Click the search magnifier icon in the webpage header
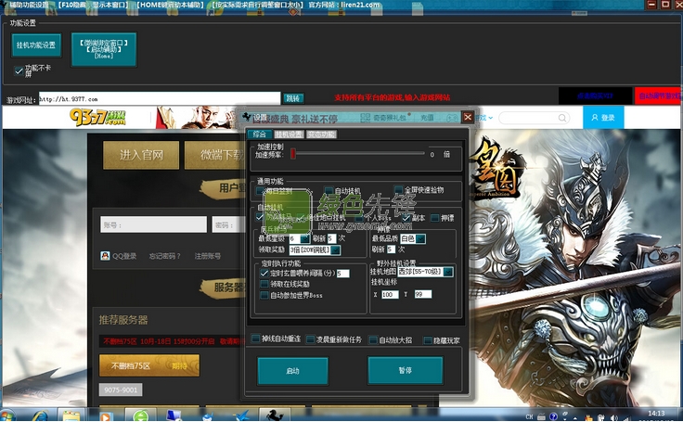683x422 pixels. coord(562,118)
